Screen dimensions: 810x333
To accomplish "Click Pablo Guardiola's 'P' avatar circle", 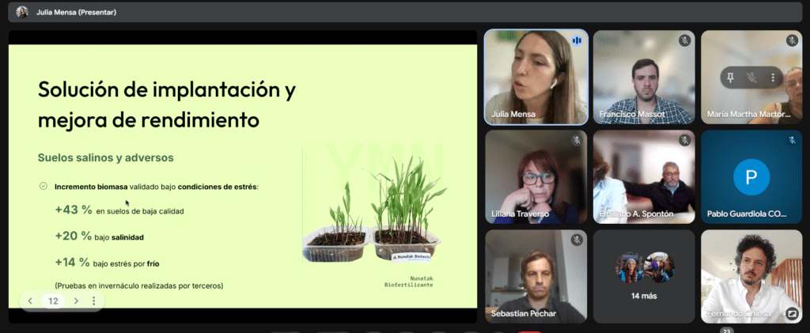I will [x=751, y=176].
